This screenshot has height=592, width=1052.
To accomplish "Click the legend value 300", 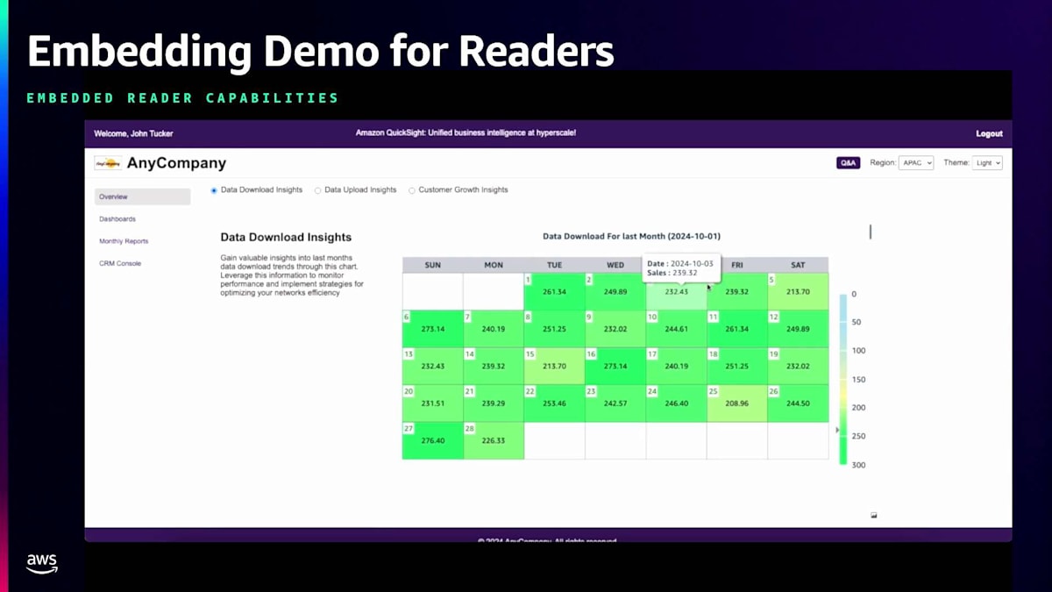I will (858, 465).
